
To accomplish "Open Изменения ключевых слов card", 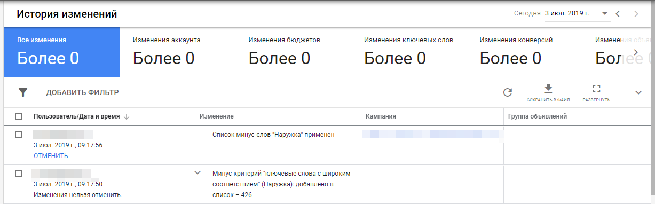I will [x=409, y=52].
